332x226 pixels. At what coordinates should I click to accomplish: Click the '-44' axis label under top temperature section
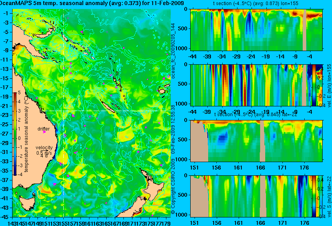(x=192, y=56)
